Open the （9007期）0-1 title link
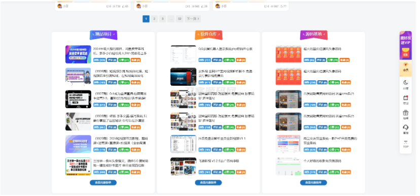420x196 pixels. coord(121,96)
